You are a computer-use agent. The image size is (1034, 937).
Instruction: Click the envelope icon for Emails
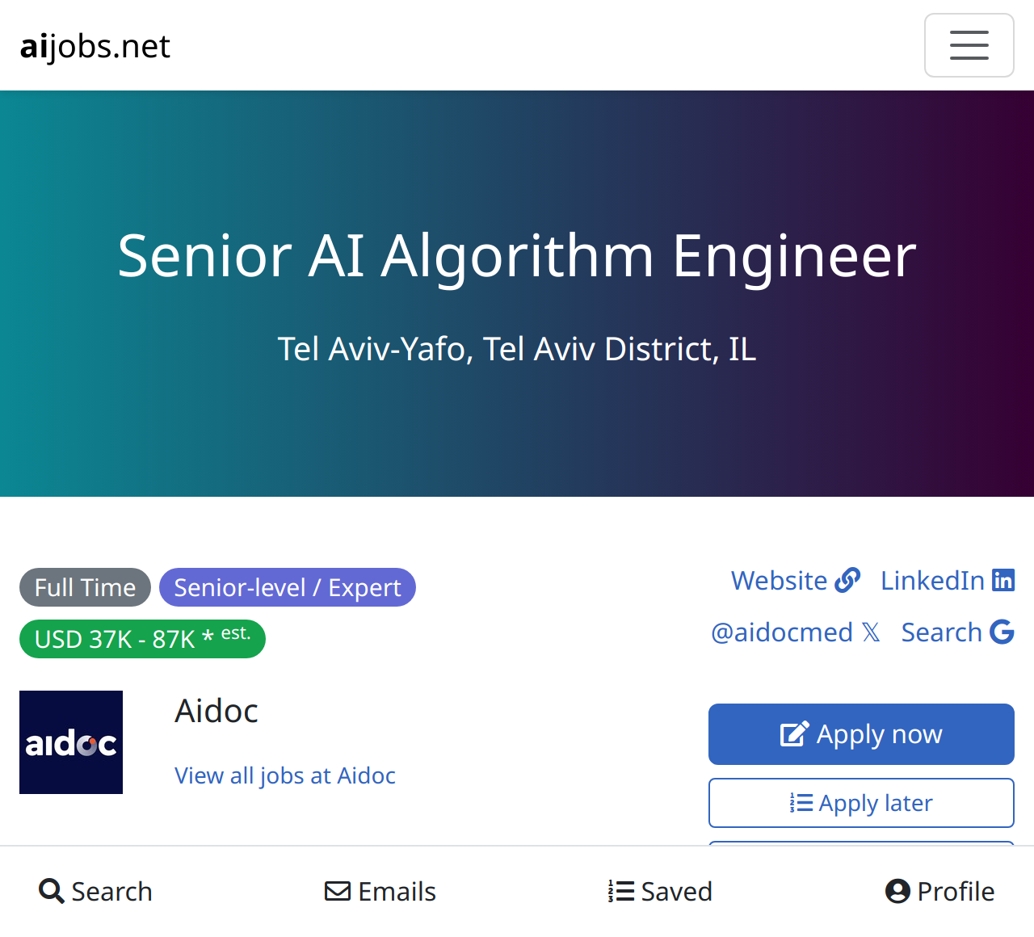(338, 891)
